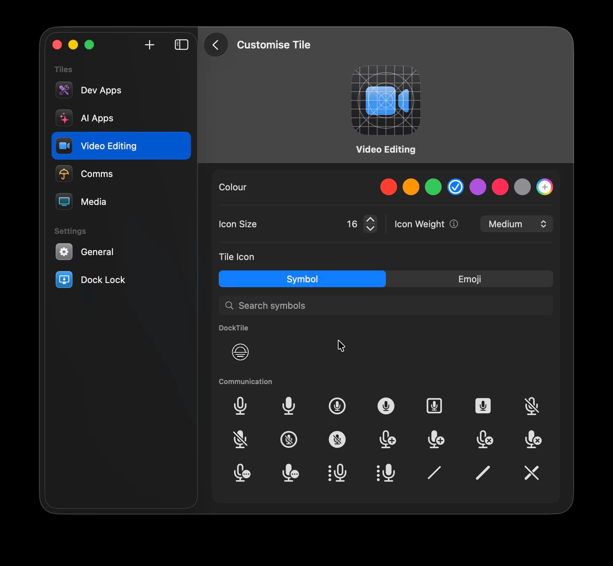The image size is (613, 566).
Task: Switch to the Emoji tab
Action: [x=470, y=279]
